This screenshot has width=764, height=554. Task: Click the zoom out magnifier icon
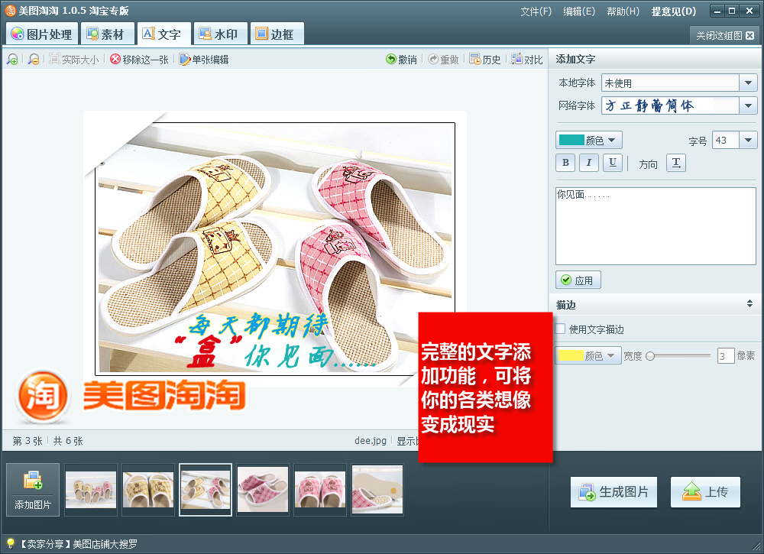33,60
